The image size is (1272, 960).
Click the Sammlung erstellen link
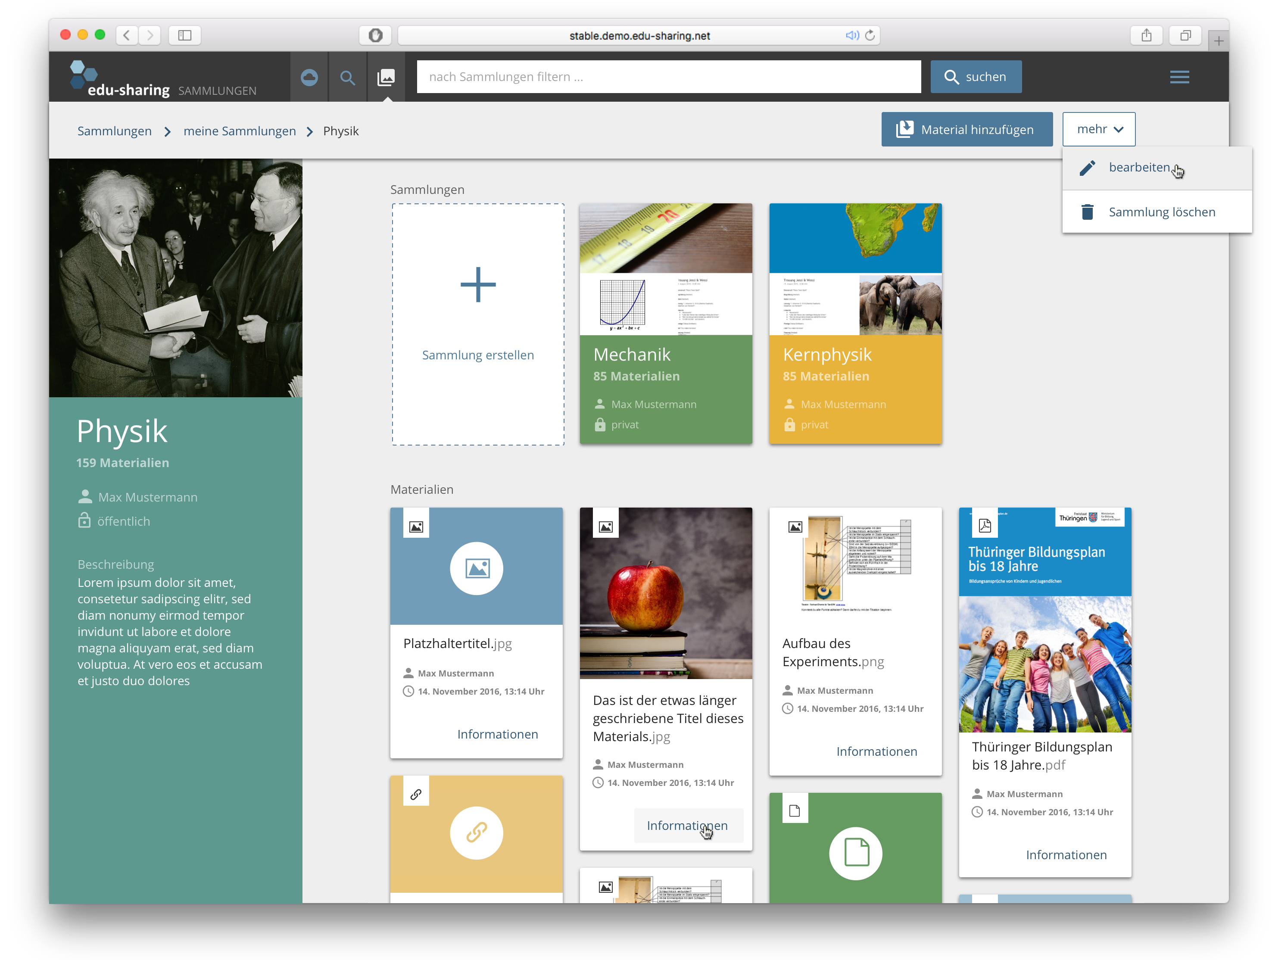point(478,355)
